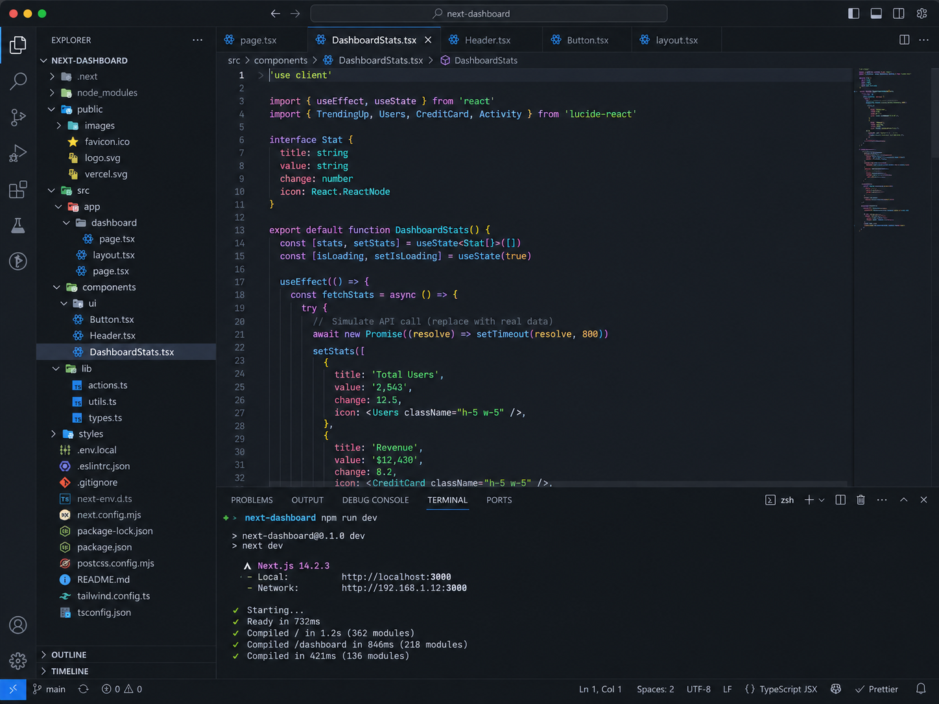Open notifications bell in status bar
This screenshot has height=704, width=939.
coord(921,689)
